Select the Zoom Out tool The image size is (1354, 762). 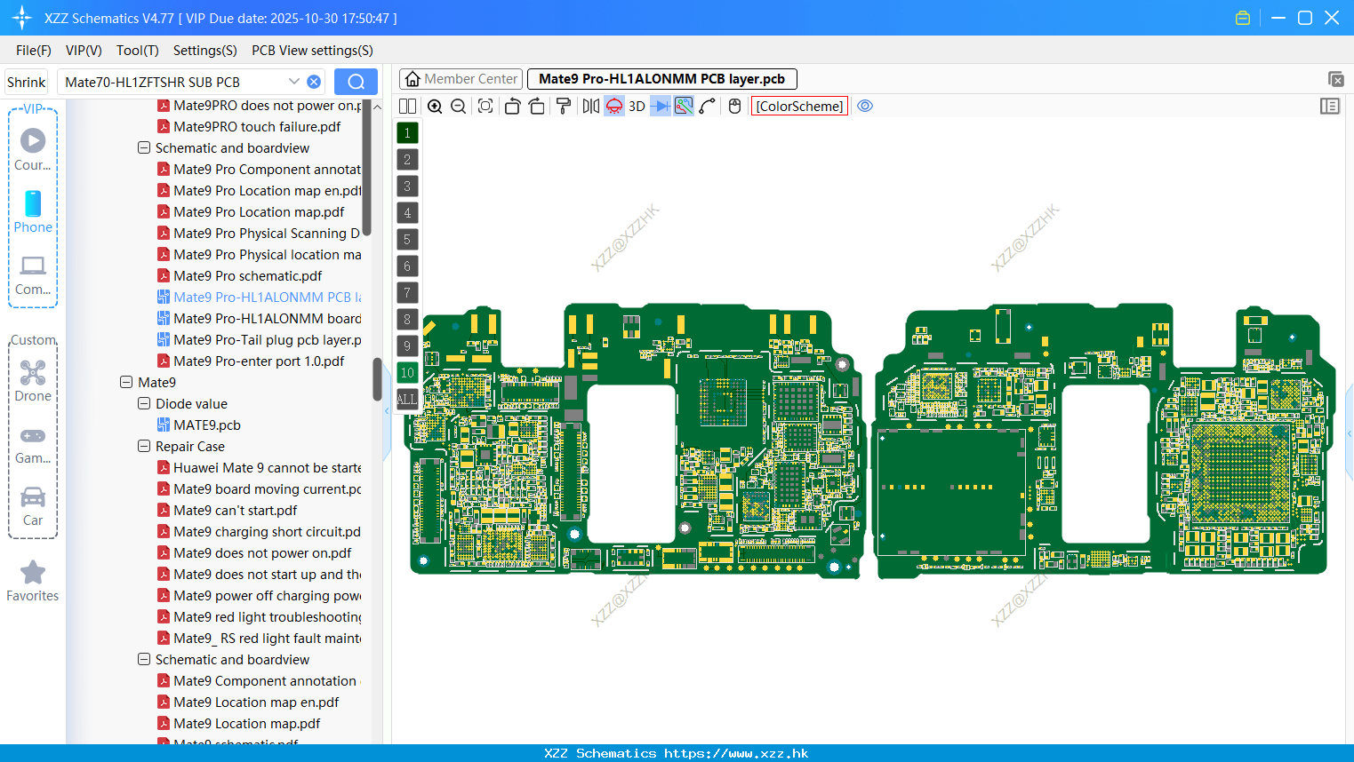(458, 106)
